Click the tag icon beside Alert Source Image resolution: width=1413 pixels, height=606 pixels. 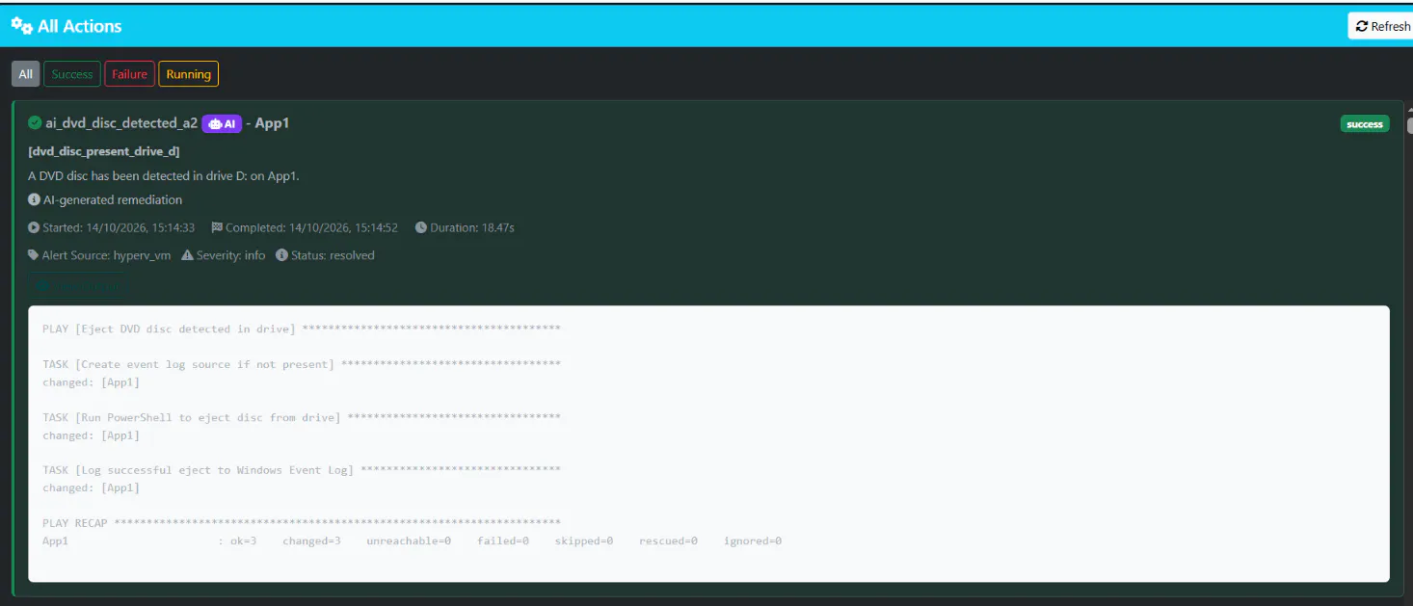35,255
